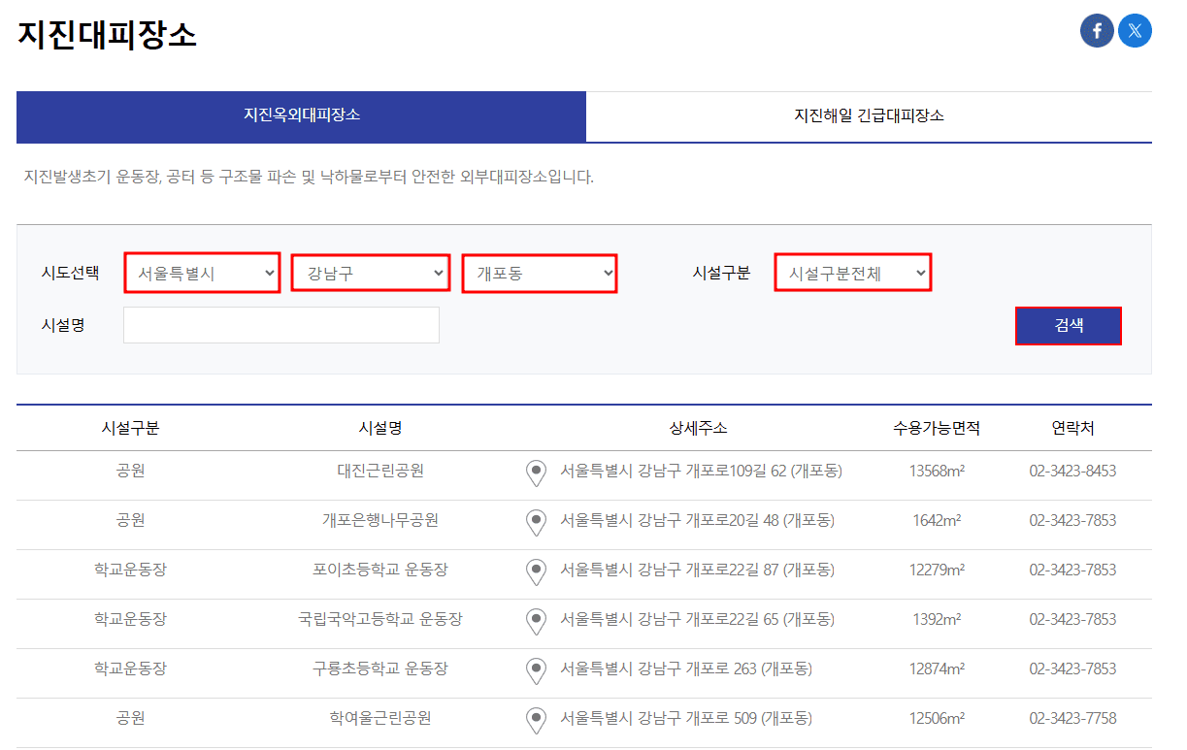Click phone number 02-3423-7758

pyautogui.click(x=1072, y=718)
